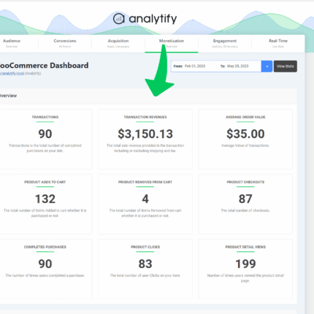
Task: Select the $3,150.13 revenue value
Action: (x=145, y=134)
